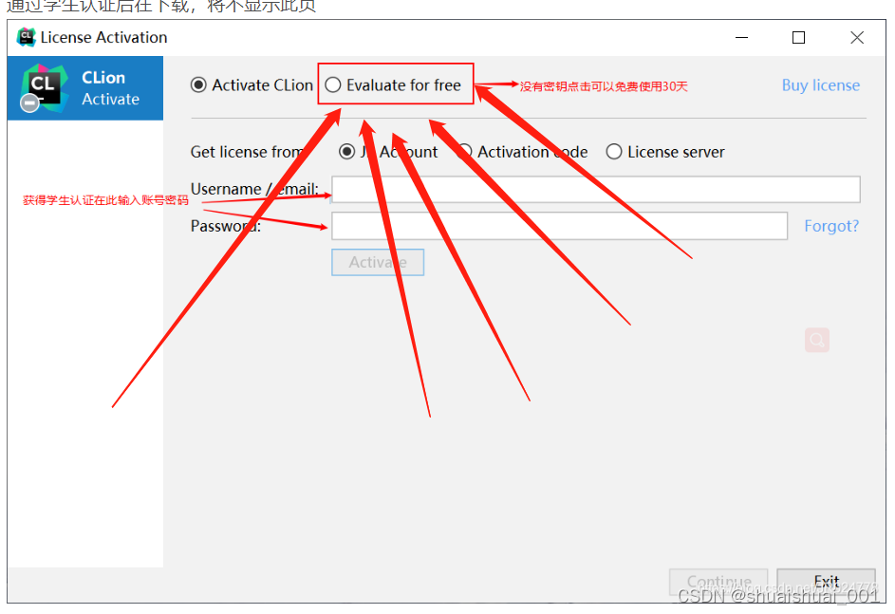This screenshot has height=614, width=895.
Task: Click the Continue button
Action: tap(718, 582)
